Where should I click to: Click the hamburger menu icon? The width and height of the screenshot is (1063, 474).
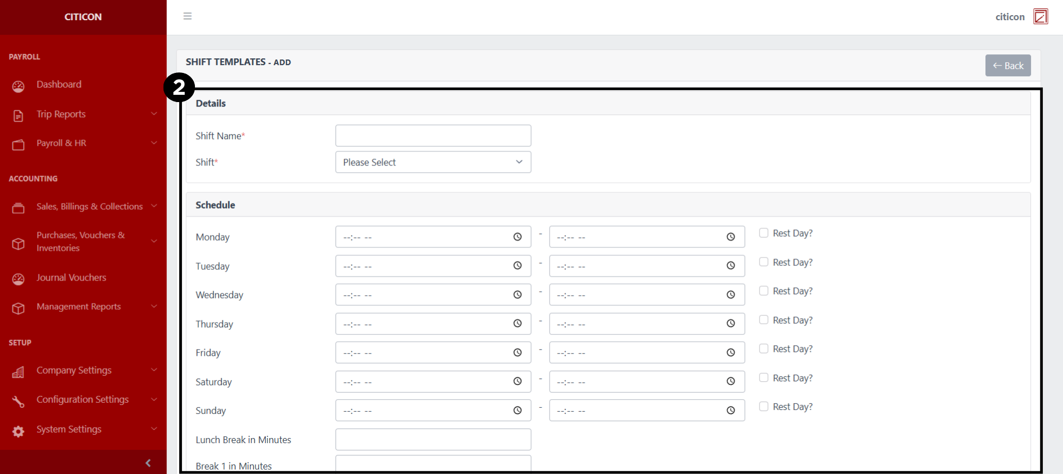[x=188, y=16]
